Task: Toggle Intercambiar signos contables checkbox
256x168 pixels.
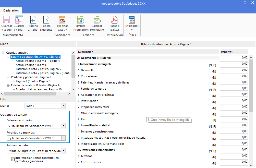Action: pos(13,159)
